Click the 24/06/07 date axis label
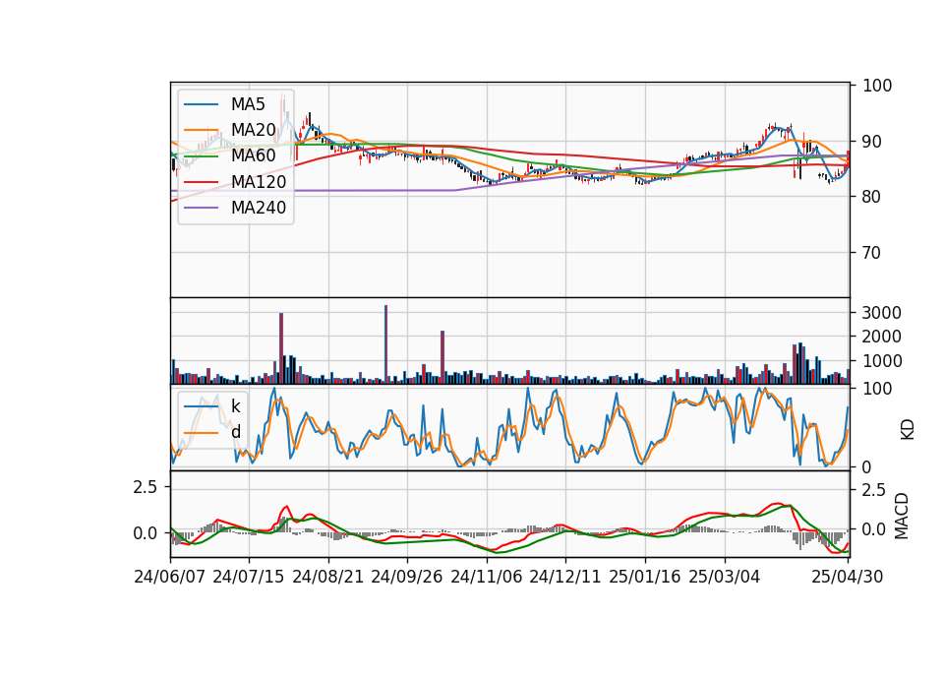Screen dimensions: 944x679 170,577
